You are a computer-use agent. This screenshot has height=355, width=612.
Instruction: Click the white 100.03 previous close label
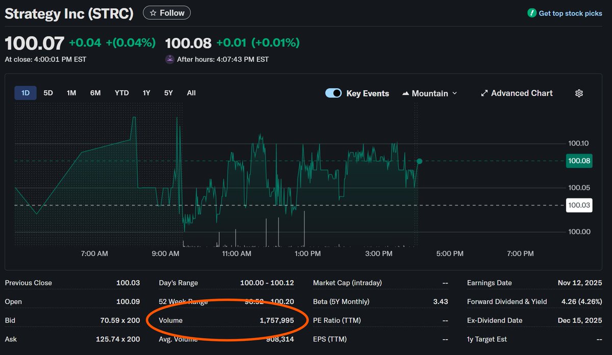point(579,205)
